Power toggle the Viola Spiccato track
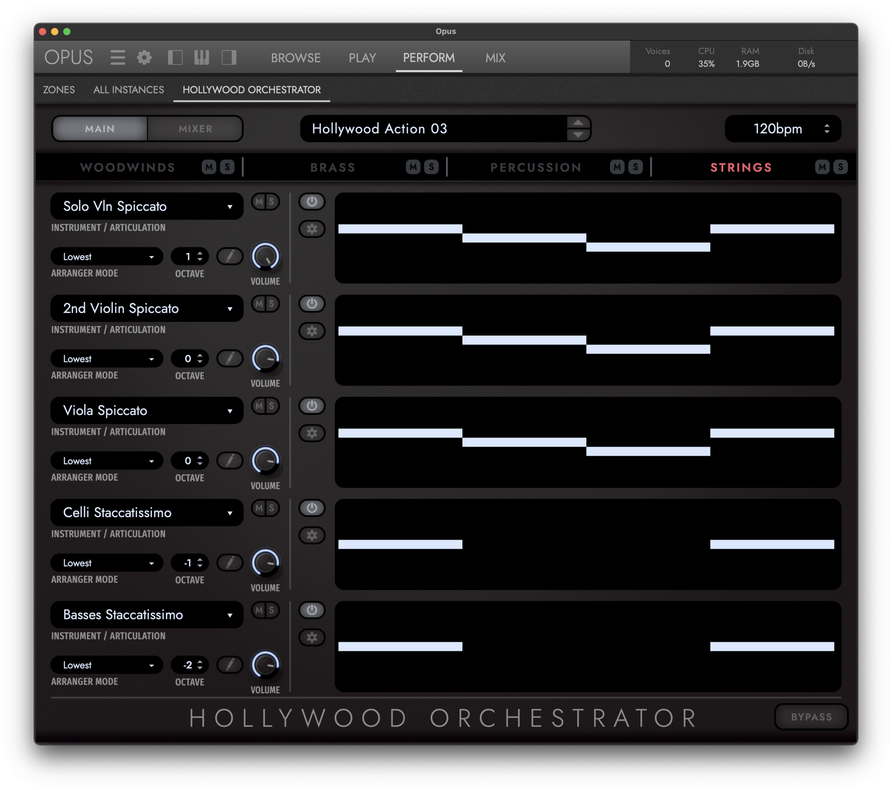 click(x=312, y=406)
